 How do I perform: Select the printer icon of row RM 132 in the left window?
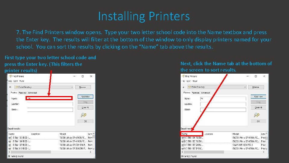[10, 145]
